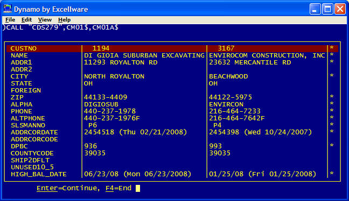Click the CALL "CDS279" command line

60,28
